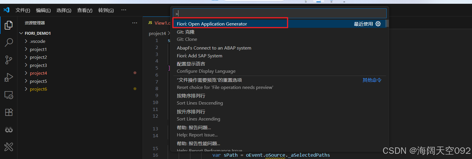Open the 转到(G) menu

coord(106,10)
